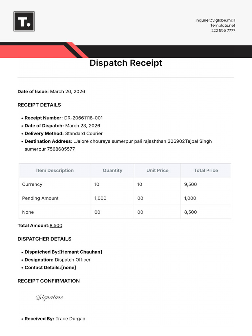Image resolution: width=252 pixels, height=336 pixels.
Task: Click the total price 1,000 in Pending row
Action: click(x=206, y=198)
